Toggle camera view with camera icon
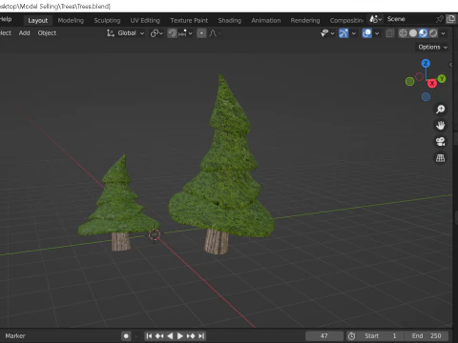The width and height of the screenshot is (458, 343). 441,142
